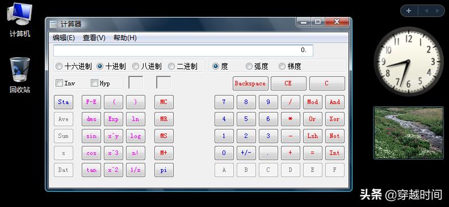Viewport: 449px width, 207px height.
Task: Click the +/- sign change button
Action: tap(246, 153)
